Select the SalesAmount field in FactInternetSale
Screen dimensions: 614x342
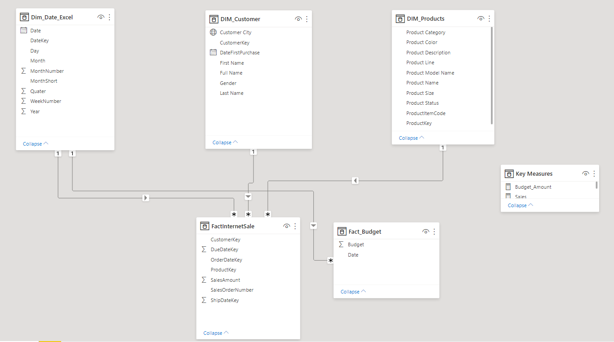coord(225,280)
